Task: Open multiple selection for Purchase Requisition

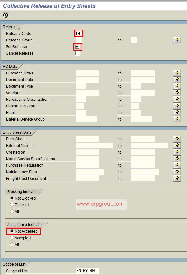Action: (x=177, y=165)
